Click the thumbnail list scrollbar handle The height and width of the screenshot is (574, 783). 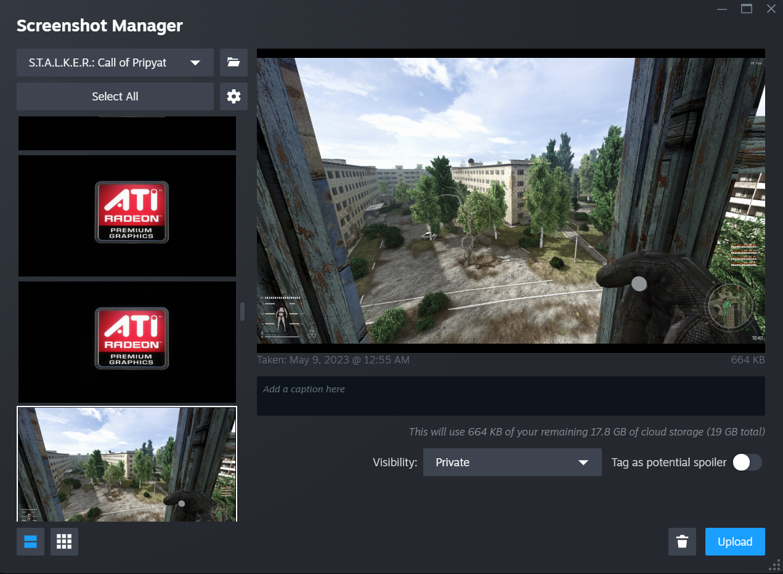pyautogui.click(x=242, y=312)
